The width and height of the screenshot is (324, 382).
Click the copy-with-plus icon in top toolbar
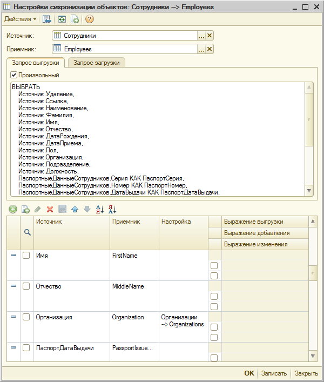click(x=75, y=19)
